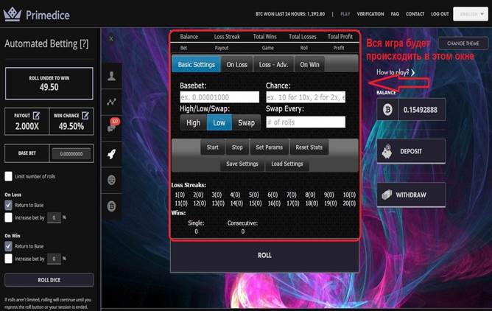The width and height of the screenshot is (492, 311).
Task: Click the Roll Under To Win box
Action: [x=49, y=83]
